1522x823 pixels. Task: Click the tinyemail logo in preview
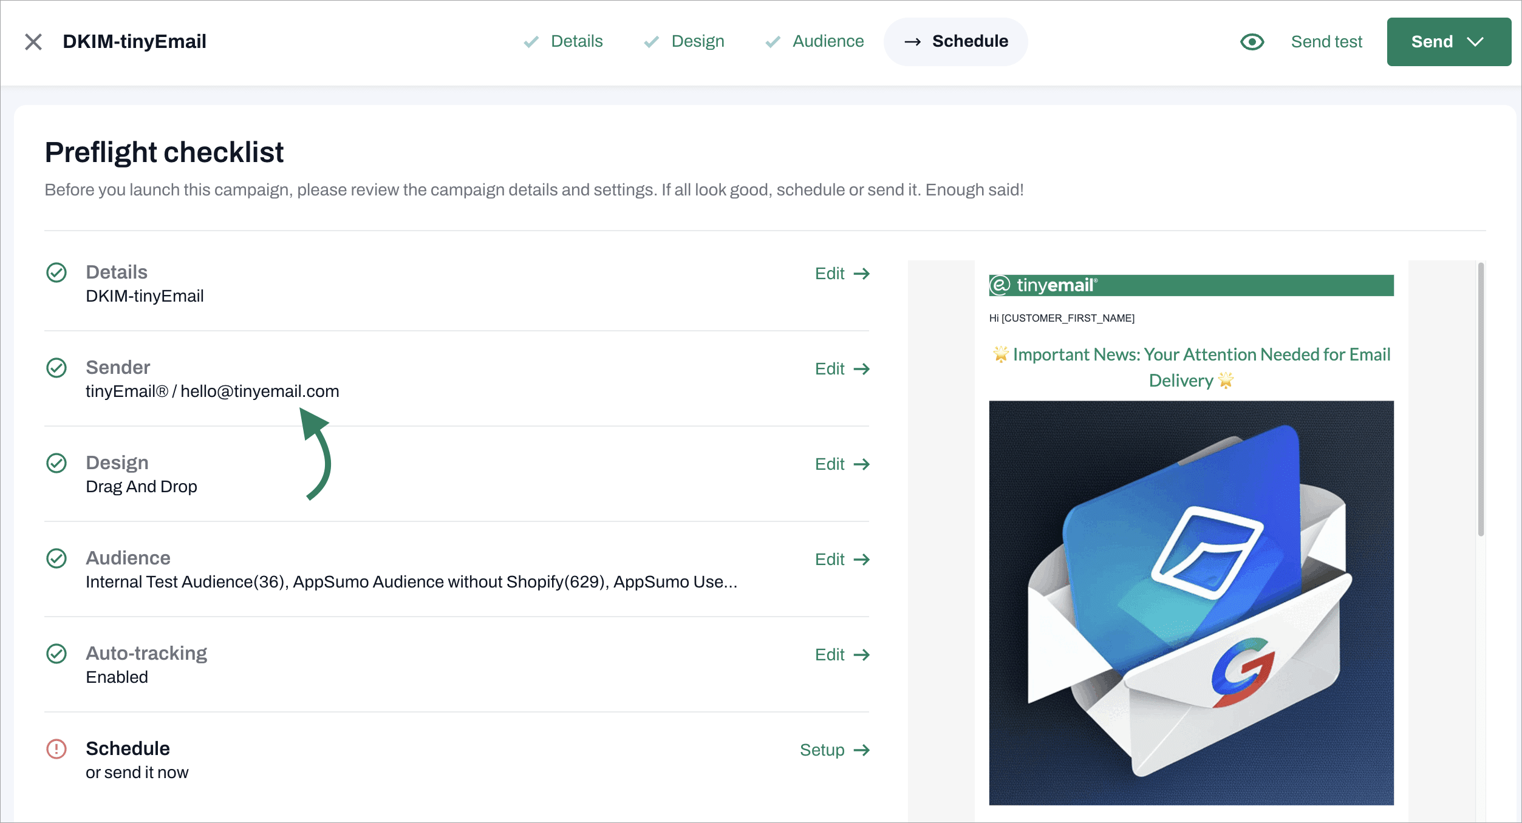pyautogui.click(x=1043, y=285)
